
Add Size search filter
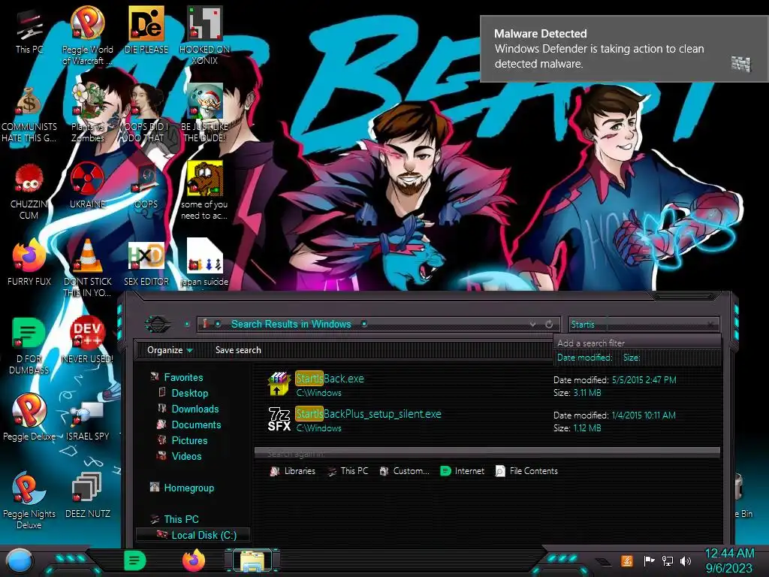point(632,358)
